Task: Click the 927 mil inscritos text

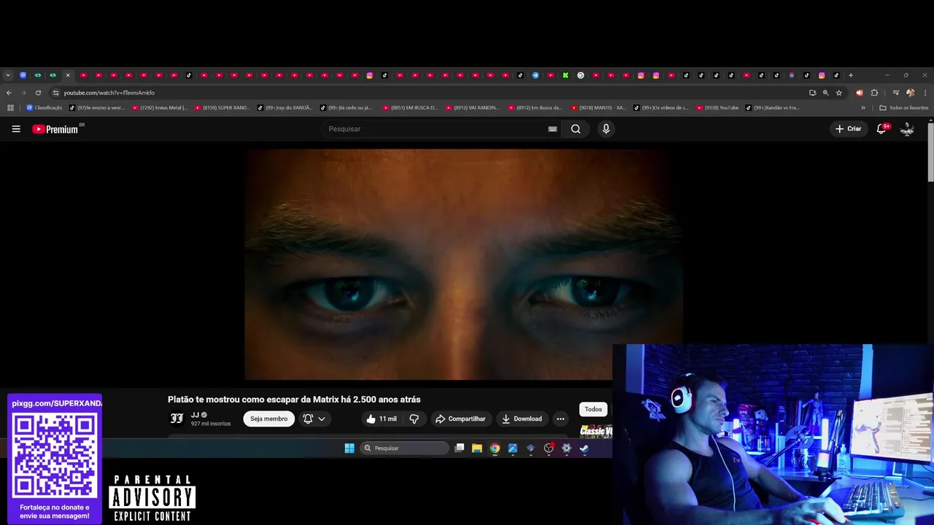Action: [x=211, y=424]
